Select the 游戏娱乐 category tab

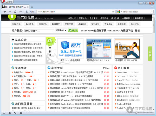(95, 24)
